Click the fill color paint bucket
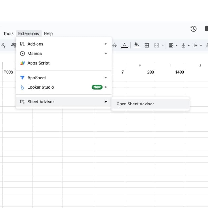Image resolution: width=208 pixels, height=208 pixels. pos(137,45)
